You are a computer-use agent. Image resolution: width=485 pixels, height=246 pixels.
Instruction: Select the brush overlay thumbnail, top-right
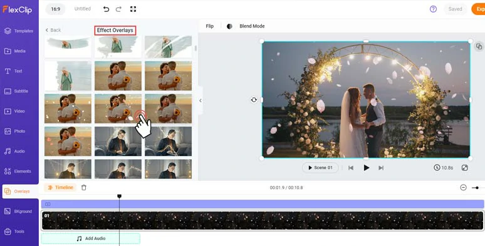point(169,47)
